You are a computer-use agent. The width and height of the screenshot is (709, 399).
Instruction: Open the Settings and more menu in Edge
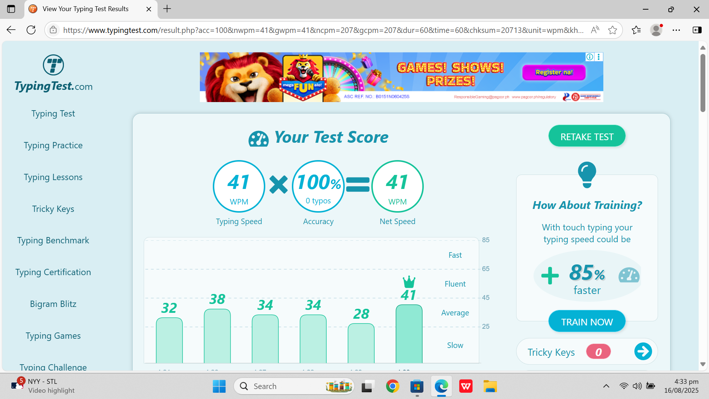[x=676, y=30]
